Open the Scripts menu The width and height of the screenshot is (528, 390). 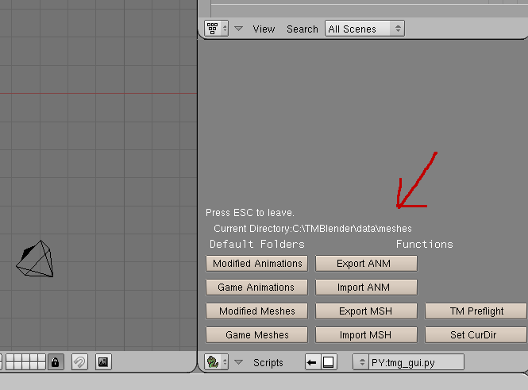[x=268, y=363]
